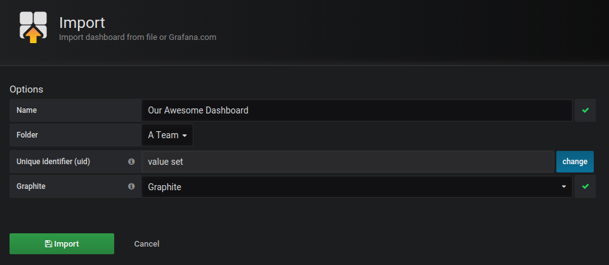The image size is (609, 265).
Task: Click the info icon beside Unique identifier
Action: click(x=131, y=162)
